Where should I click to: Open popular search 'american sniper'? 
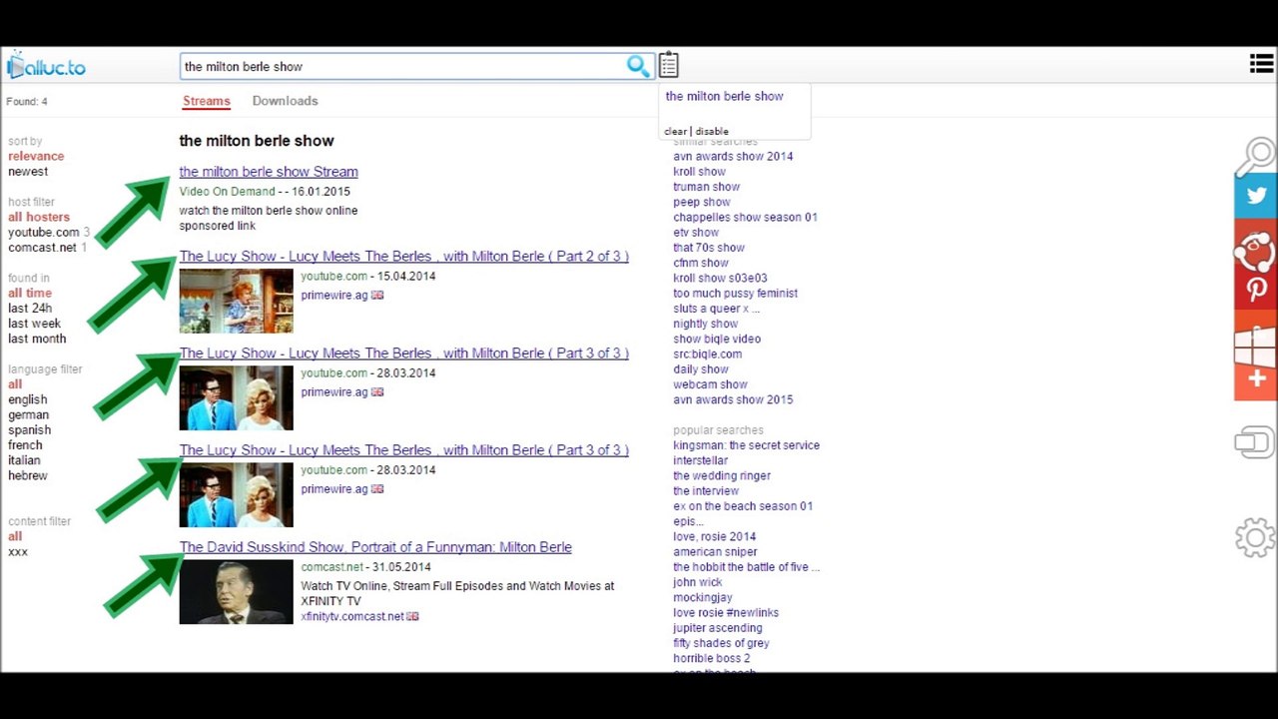tap(715, 551)
